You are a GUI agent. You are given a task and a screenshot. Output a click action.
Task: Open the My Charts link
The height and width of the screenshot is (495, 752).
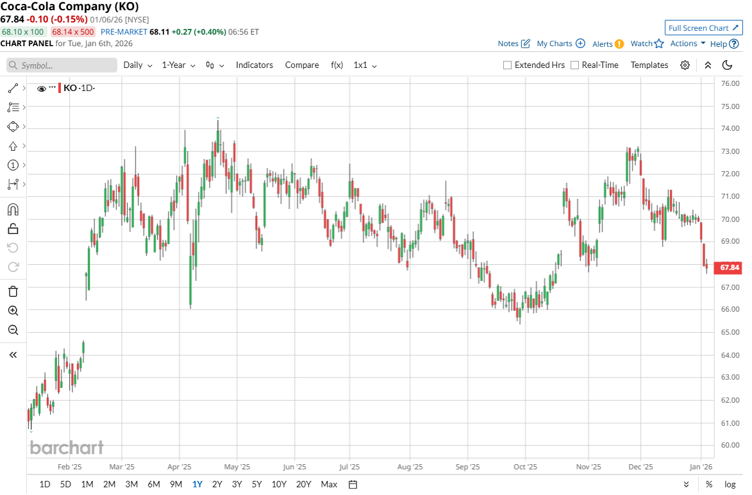(x=555, y=44)
